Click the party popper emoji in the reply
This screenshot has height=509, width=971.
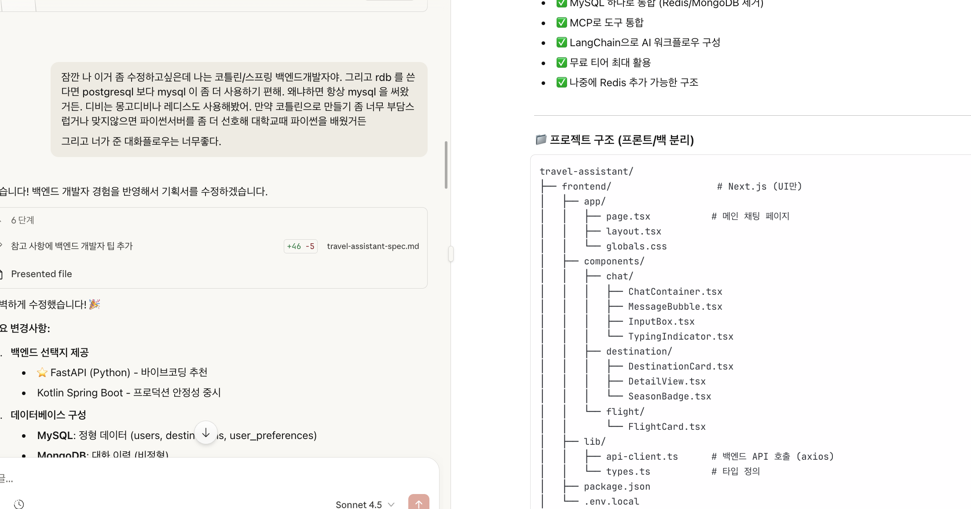pyautogui.click(x=95, y=304)
